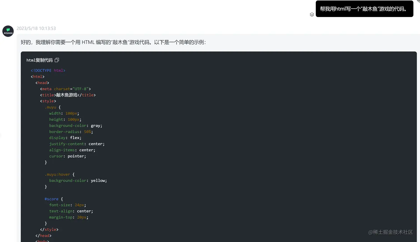This screenshot has height=242, width=420.
Task: Click the opening '<style>' tag line
Action: pyautogui.click(x=48, y=101)
